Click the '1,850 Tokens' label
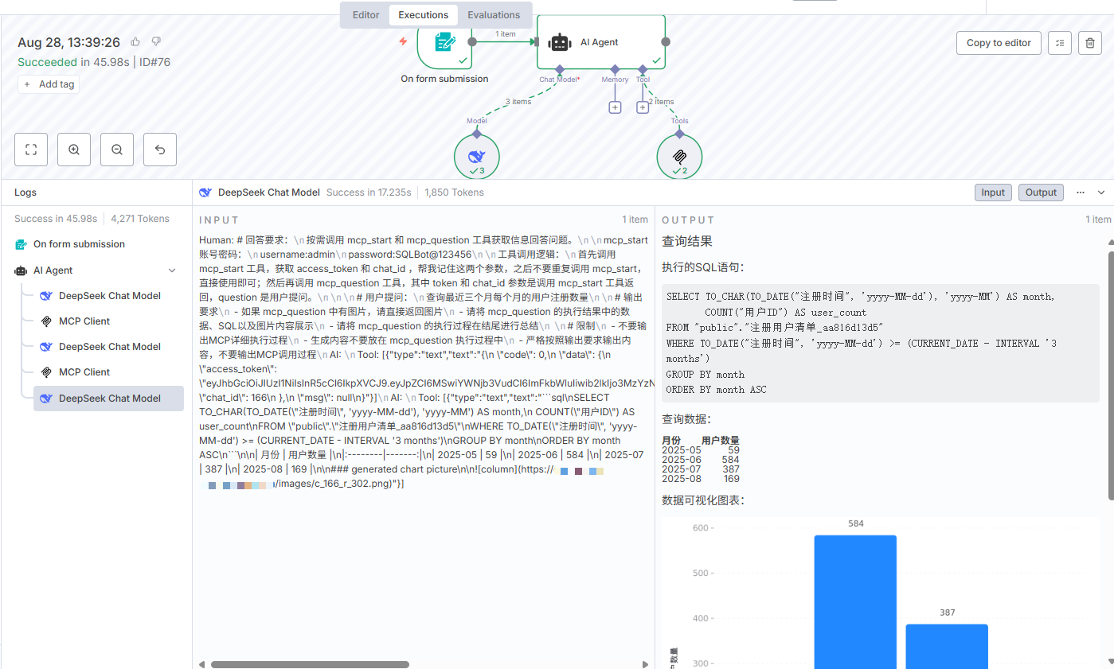The width and height of the screenshot is (1114, 669). point(454,193)
